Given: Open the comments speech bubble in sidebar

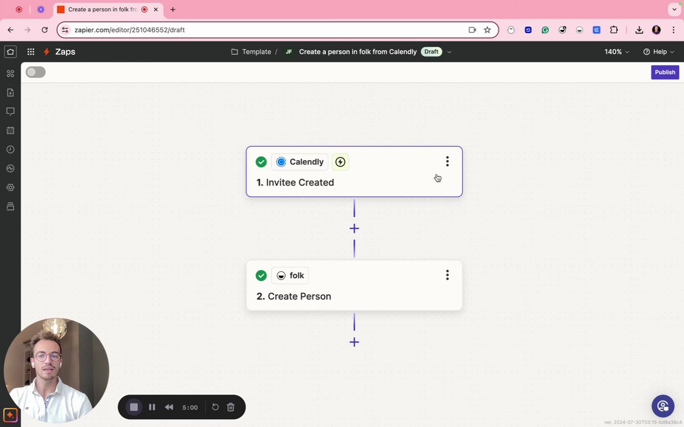Looking at the screenshot, I should pyautogui.click(x=10, y=112).
